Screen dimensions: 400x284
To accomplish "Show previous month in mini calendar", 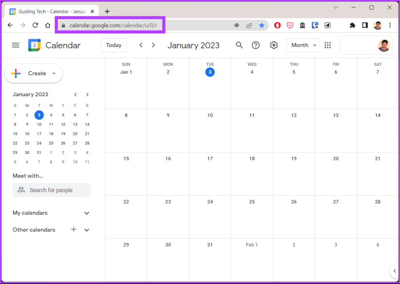I will (75, 95).
